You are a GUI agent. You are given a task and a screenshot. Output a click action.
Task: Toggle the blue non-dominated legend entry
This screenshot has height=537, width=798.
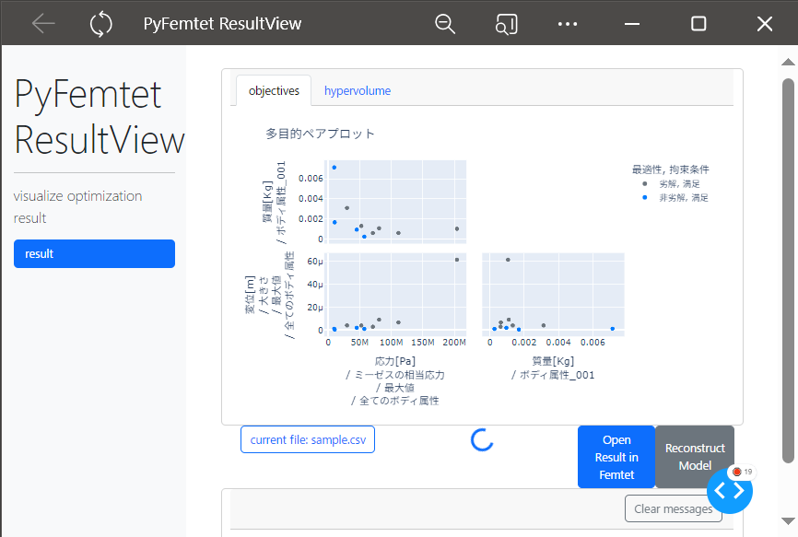click(675, 197)
